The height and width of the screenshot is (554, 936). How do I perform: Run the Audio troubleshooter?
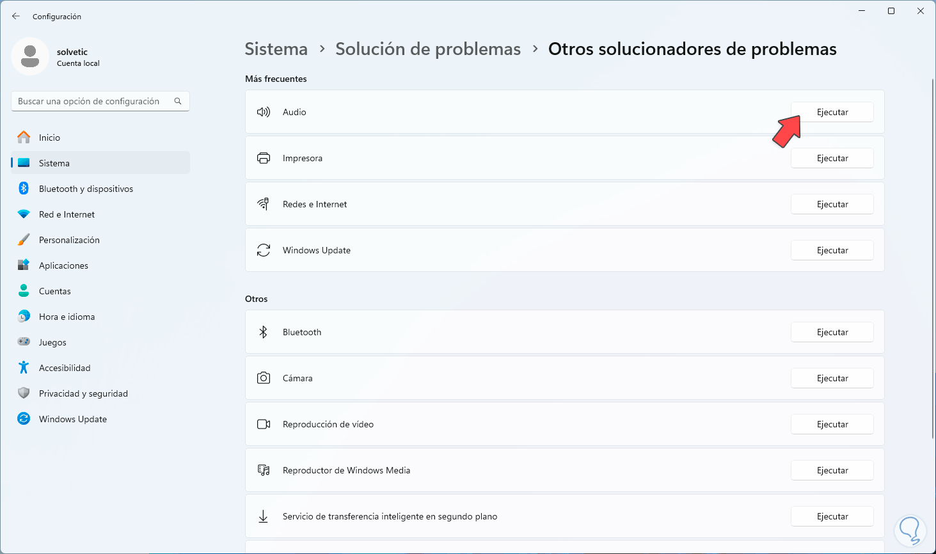coord(832,112)
